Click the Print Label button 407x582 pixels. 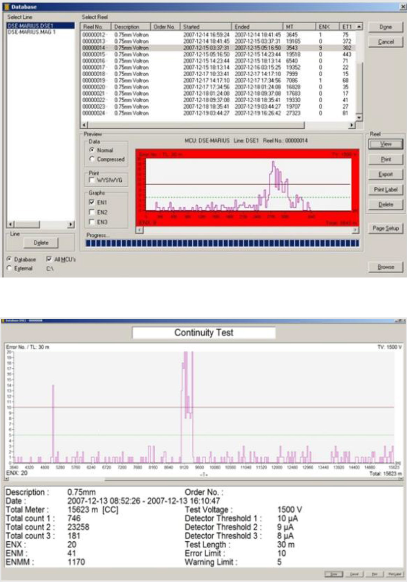(x=386, y=190)
